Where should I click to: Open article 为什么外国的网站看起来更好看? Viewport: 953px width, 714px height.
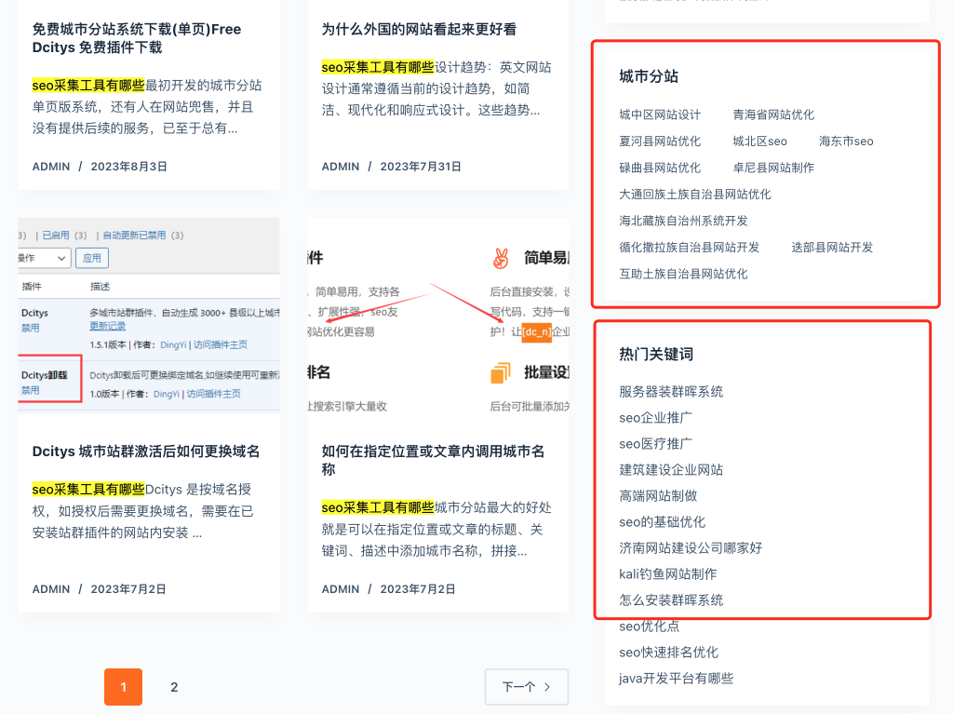[419, 30]
